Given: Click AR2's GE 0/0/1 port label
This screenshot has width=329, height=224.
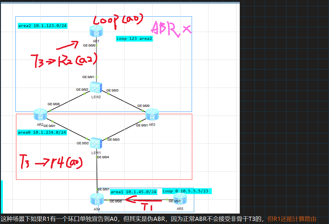Looking at the screenshot, I should tap(49, 126).
